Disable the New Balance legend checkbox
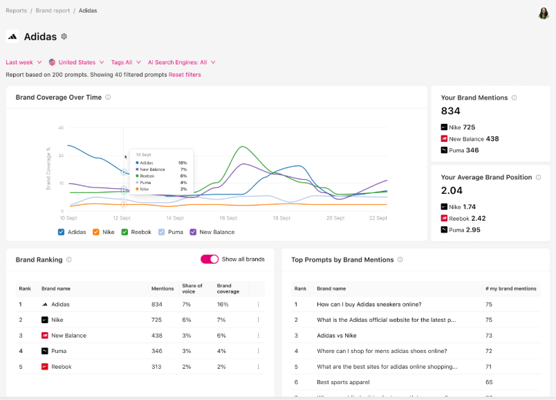Viewport: 556px width, 400px height. [x=193, y=232]
